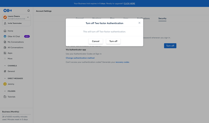
Task: Expand the Laura Owens account dropdown
Action: pos(28,17)
